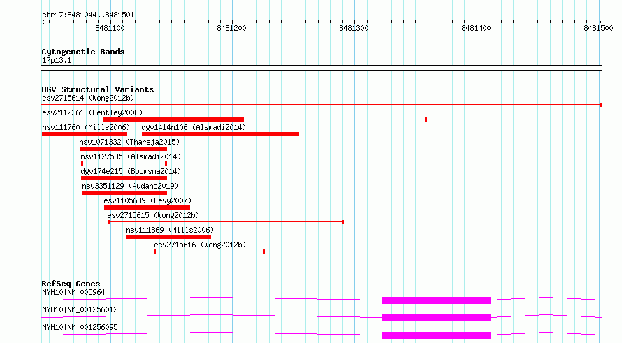Open the DGV Structural Variants track title
Screen dimensions: 622x343
click(98, 89)
